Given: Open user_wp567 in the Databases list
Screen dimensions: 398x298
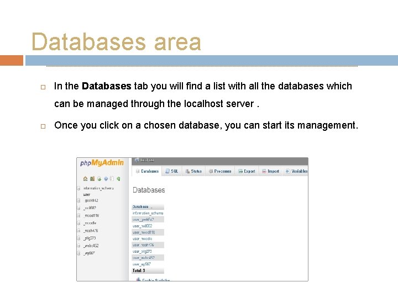Looking at the screenshot, I should point(142,264).
